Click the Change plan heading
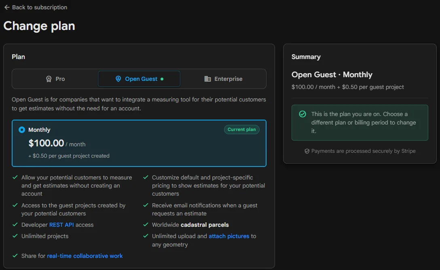Viewport: 440px width, 270px height. (x=39, y=26)
